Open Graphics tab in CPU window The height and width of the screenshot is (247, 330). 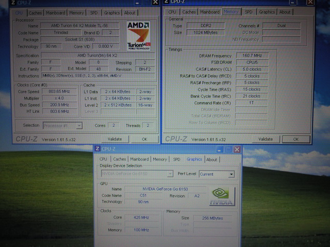112,13
